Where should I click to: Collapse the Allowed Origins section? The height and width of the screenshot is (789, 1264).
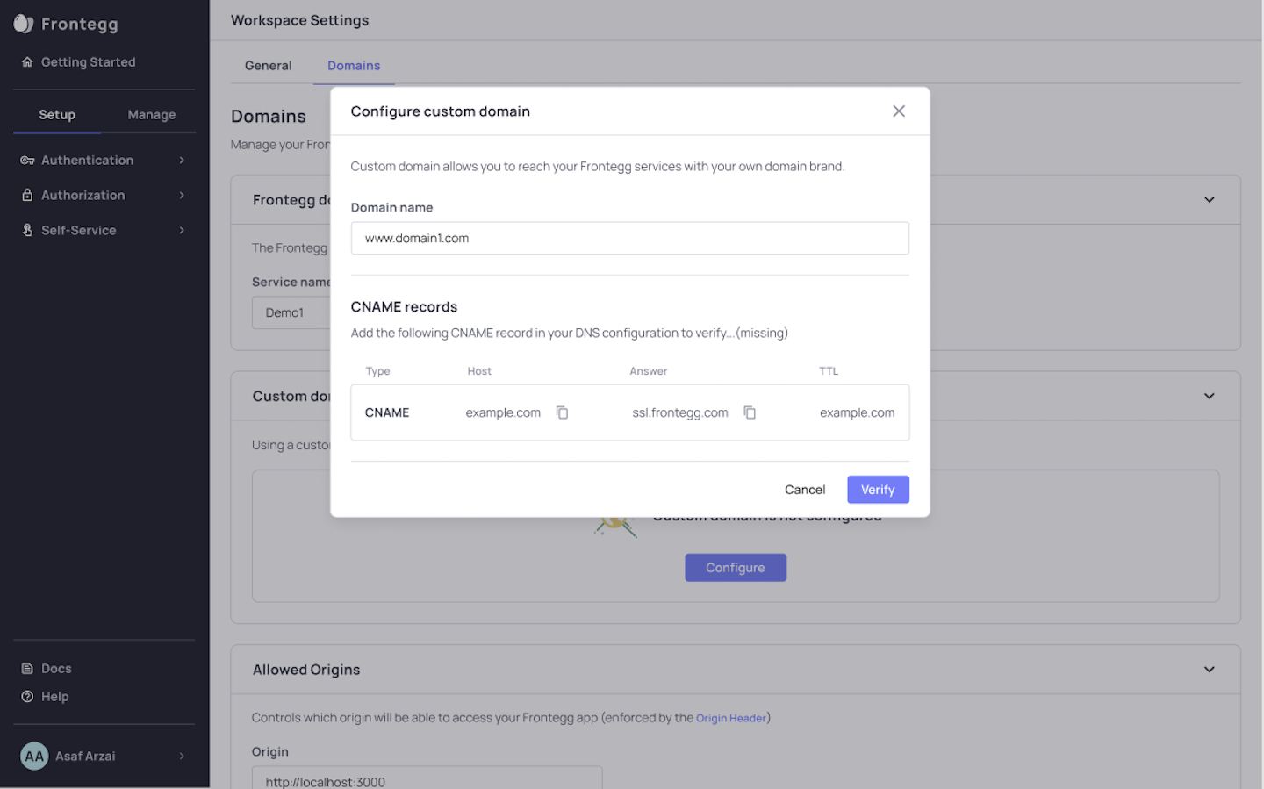pos(1209,670)
